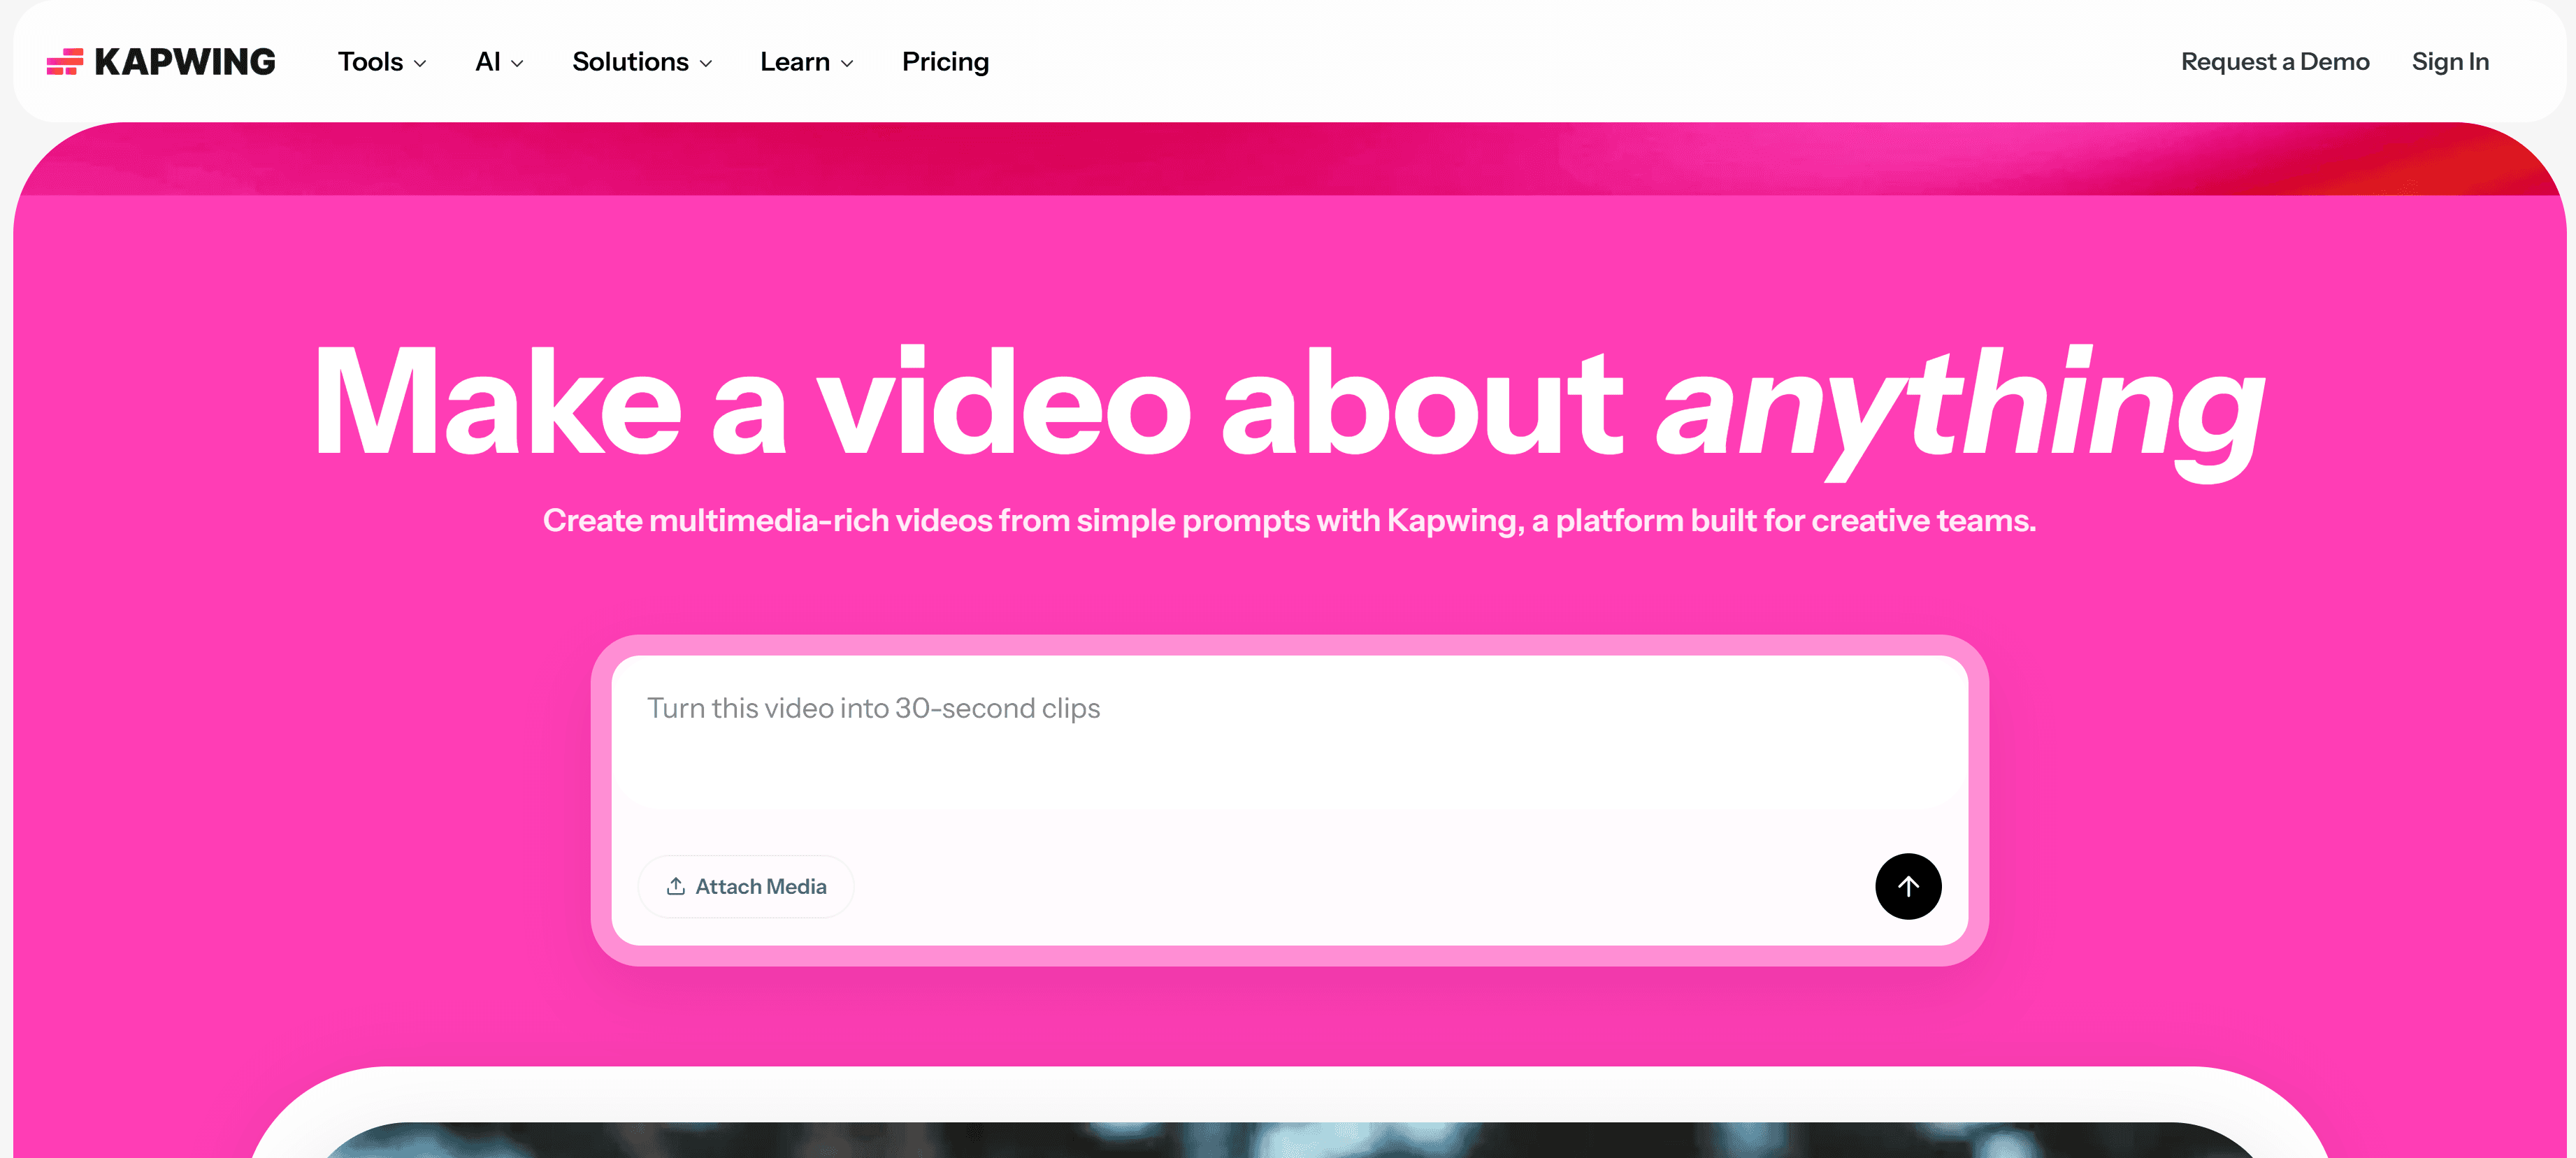This screenshot has width=2576, height=1158.
Task: Open the Solutions dropdown
Action: 642,62
